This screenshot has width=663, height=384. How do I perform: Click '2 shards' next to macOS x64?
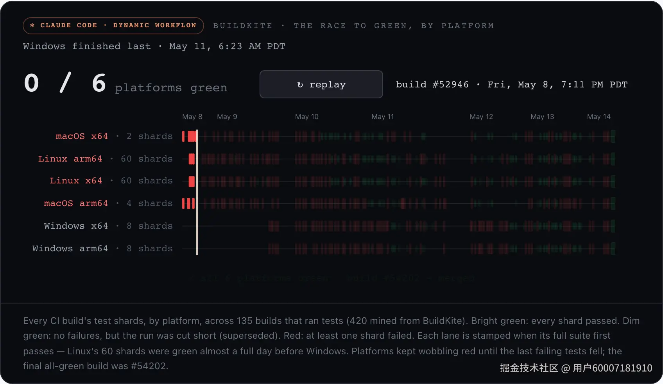tap(149, 136)
